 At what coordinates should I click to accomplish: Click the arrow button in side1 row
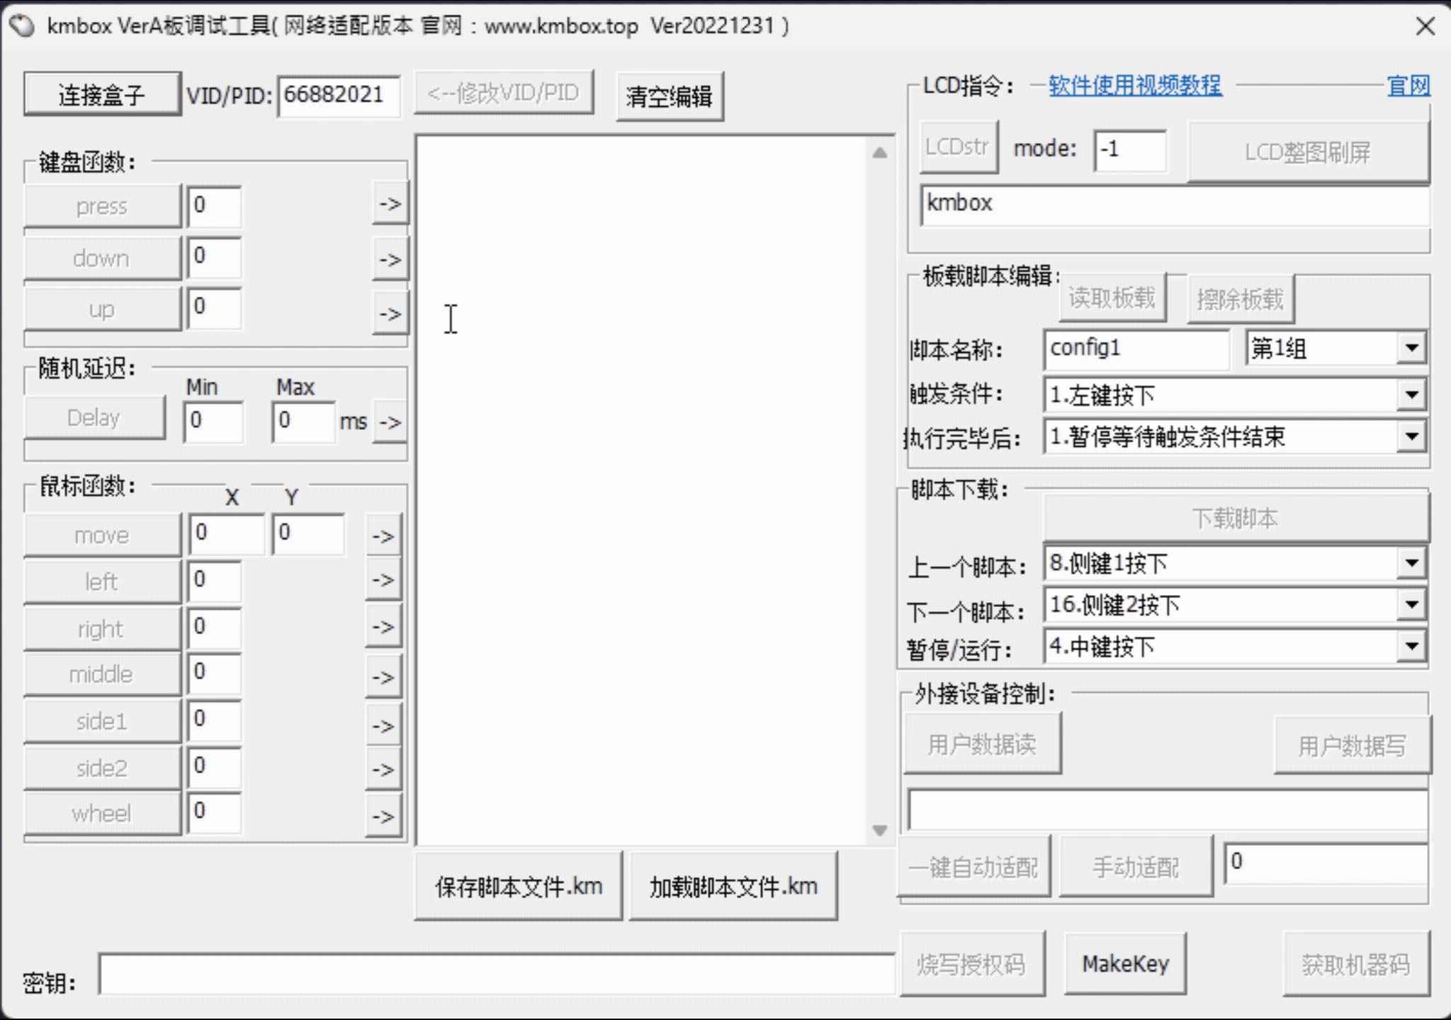click(383, 725)
